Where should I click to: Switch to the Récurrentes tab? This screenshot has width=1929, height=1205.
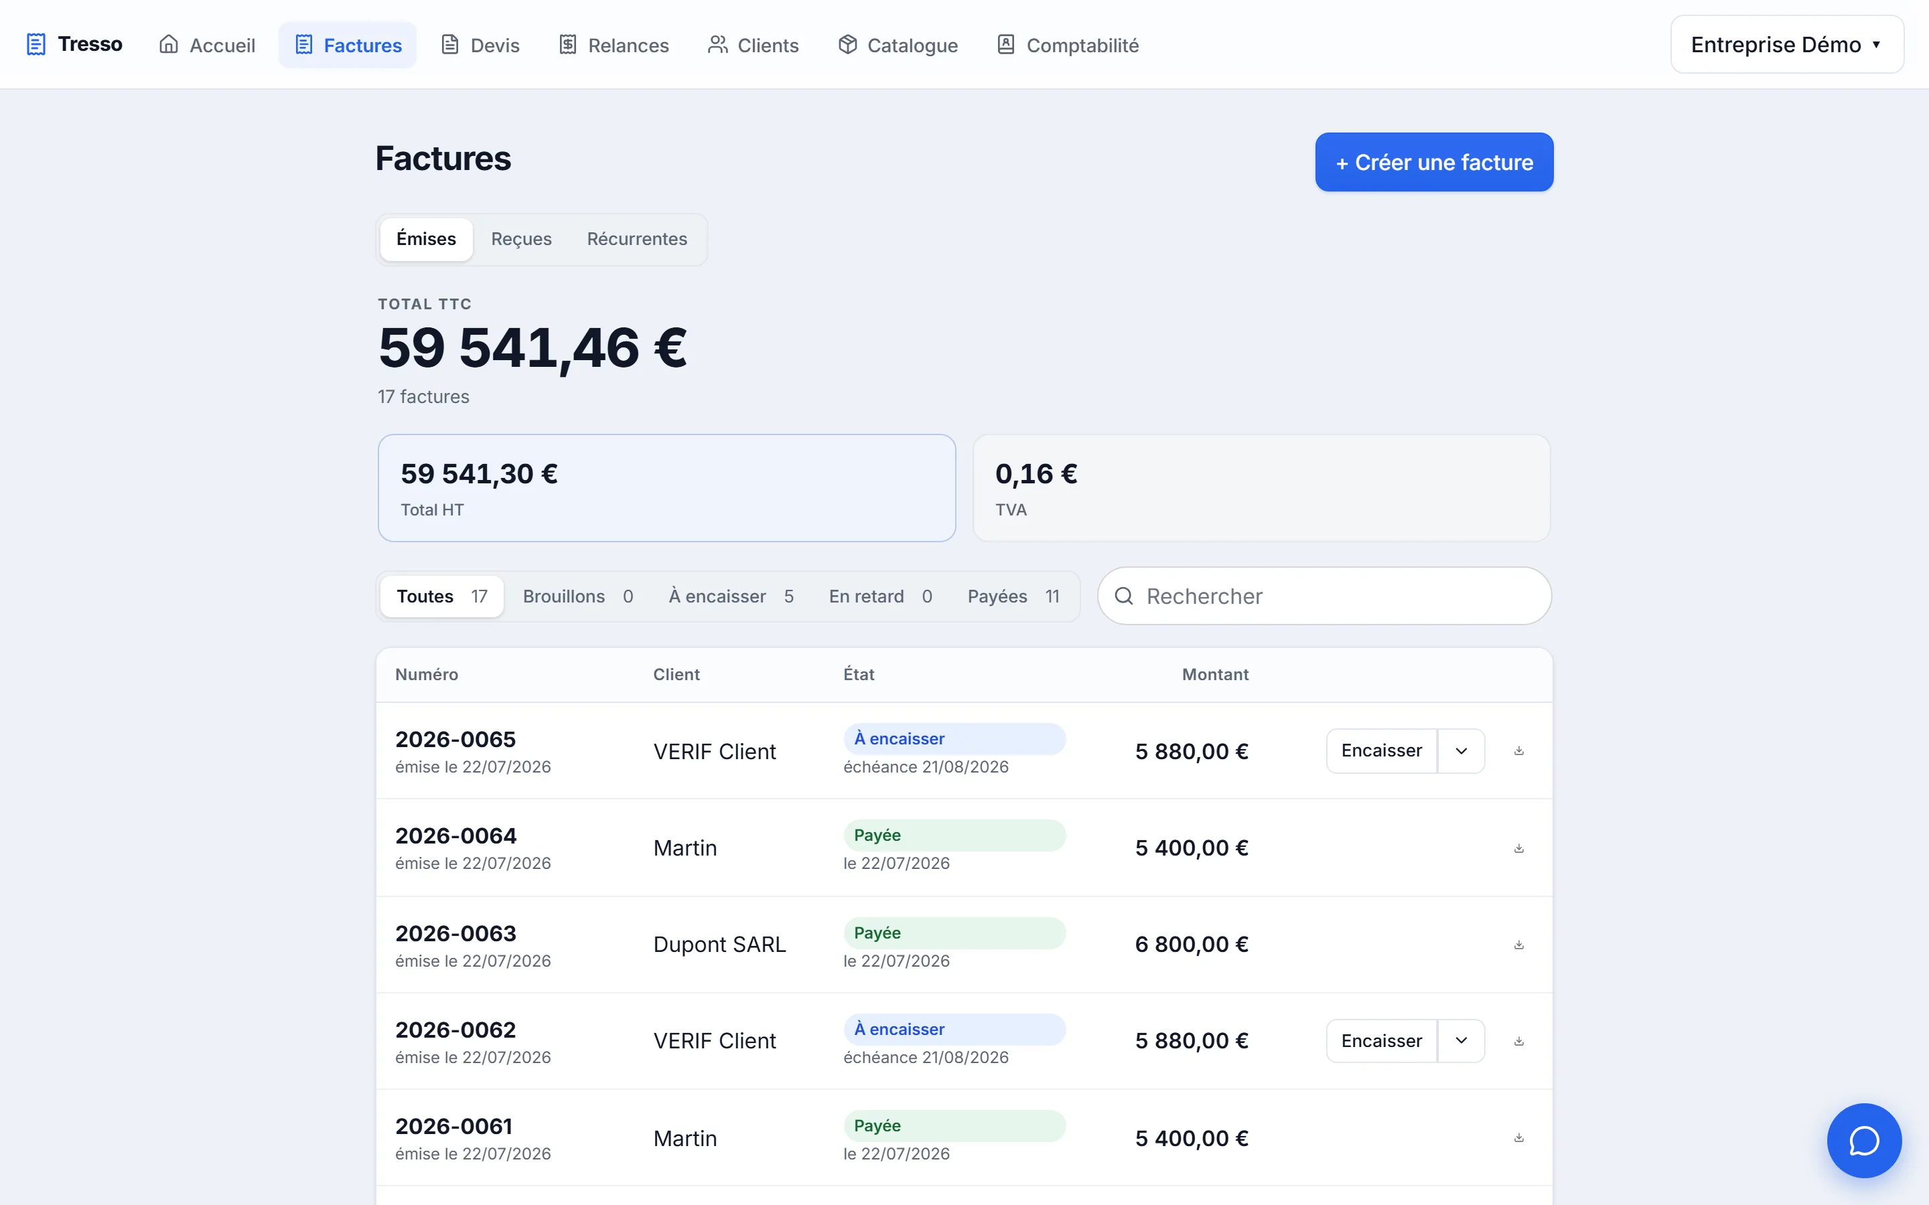pyautogui.click(x=637, y=239)
